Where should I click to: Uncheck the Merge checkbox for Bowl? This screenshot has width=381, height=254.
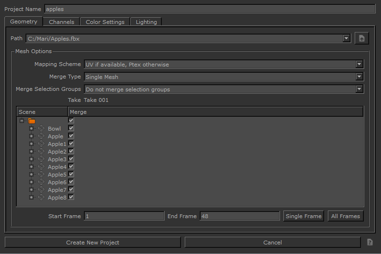[x=71, y=128]
